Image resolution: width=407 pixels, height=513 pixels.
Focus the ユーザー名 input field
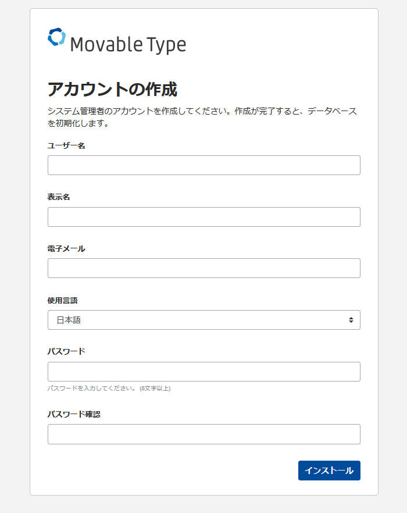(204, 165)
